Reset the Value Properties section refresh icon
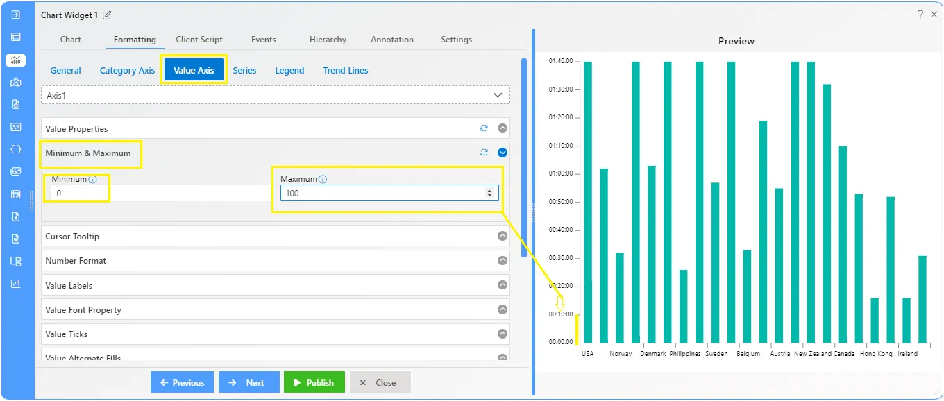The width and height of the screenshot is (944, 401). [484, 128]
